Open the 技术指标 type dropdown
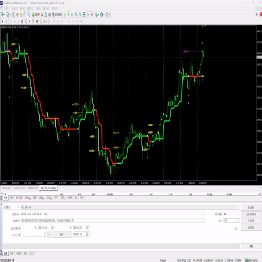The height and width of the screenshot is (262, 262). coord(11,207)
